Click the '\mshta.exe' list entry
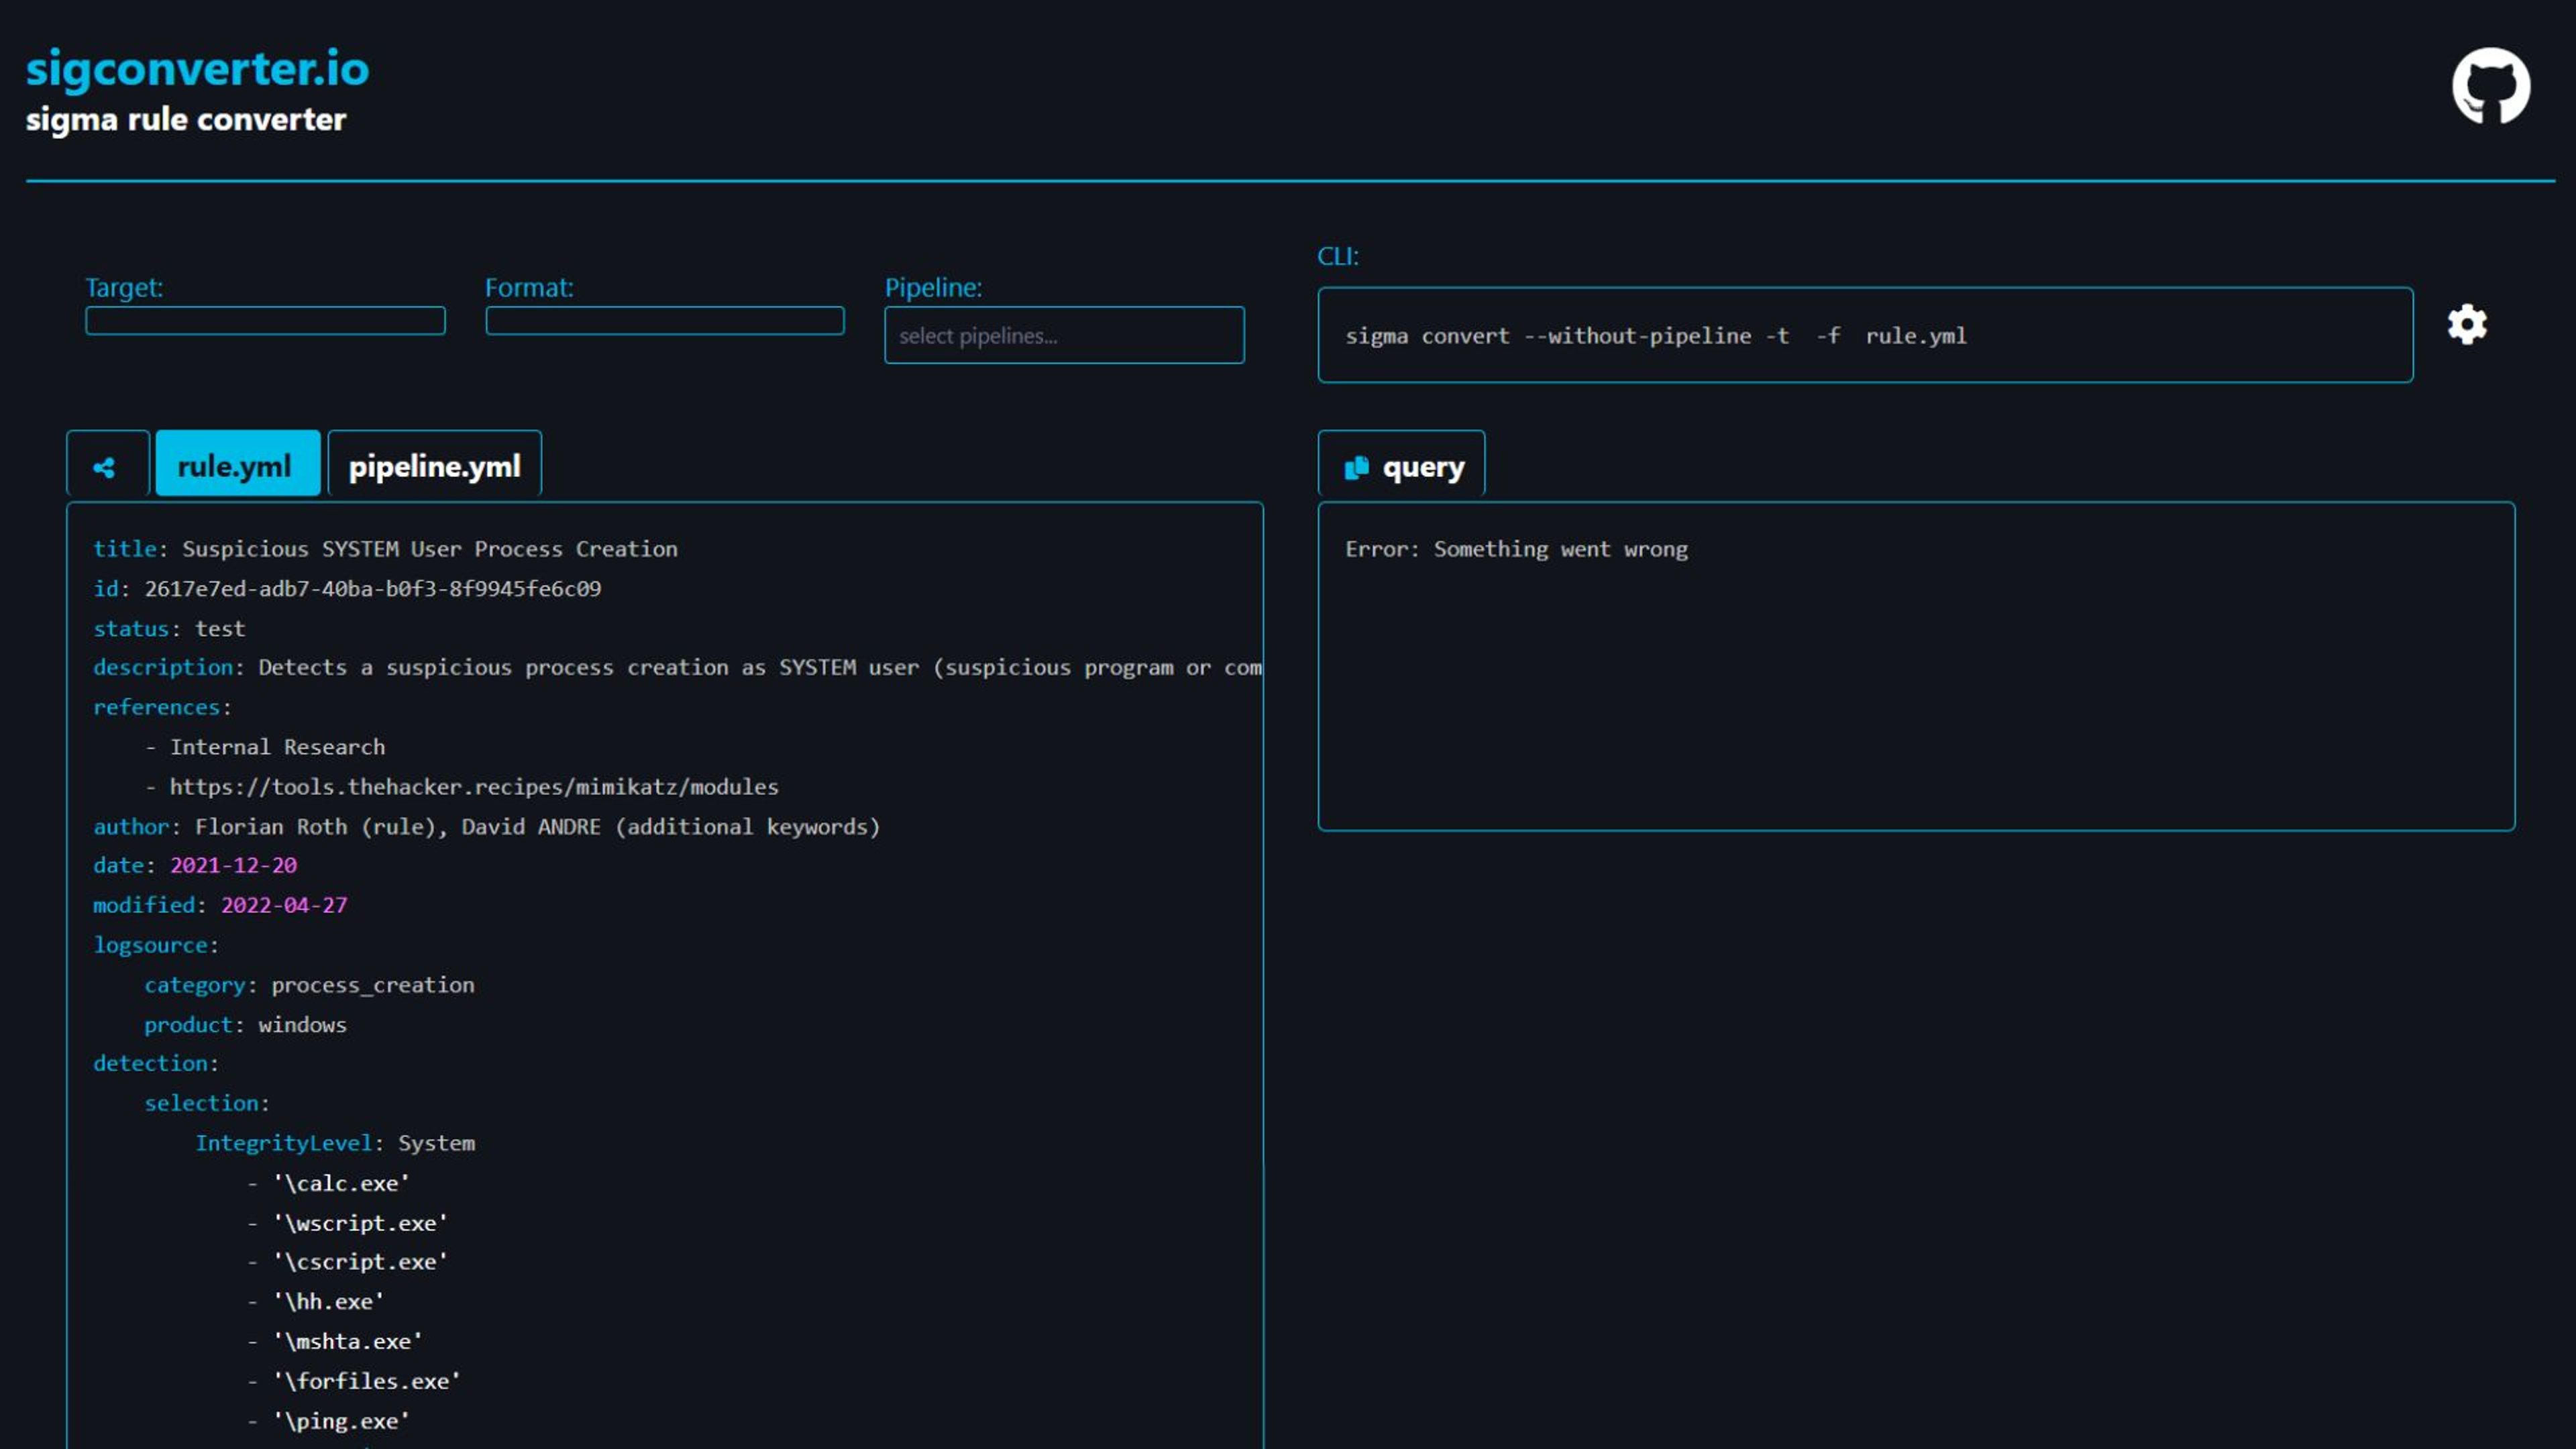The image size is (2576, 1449). pos(335,1342)
